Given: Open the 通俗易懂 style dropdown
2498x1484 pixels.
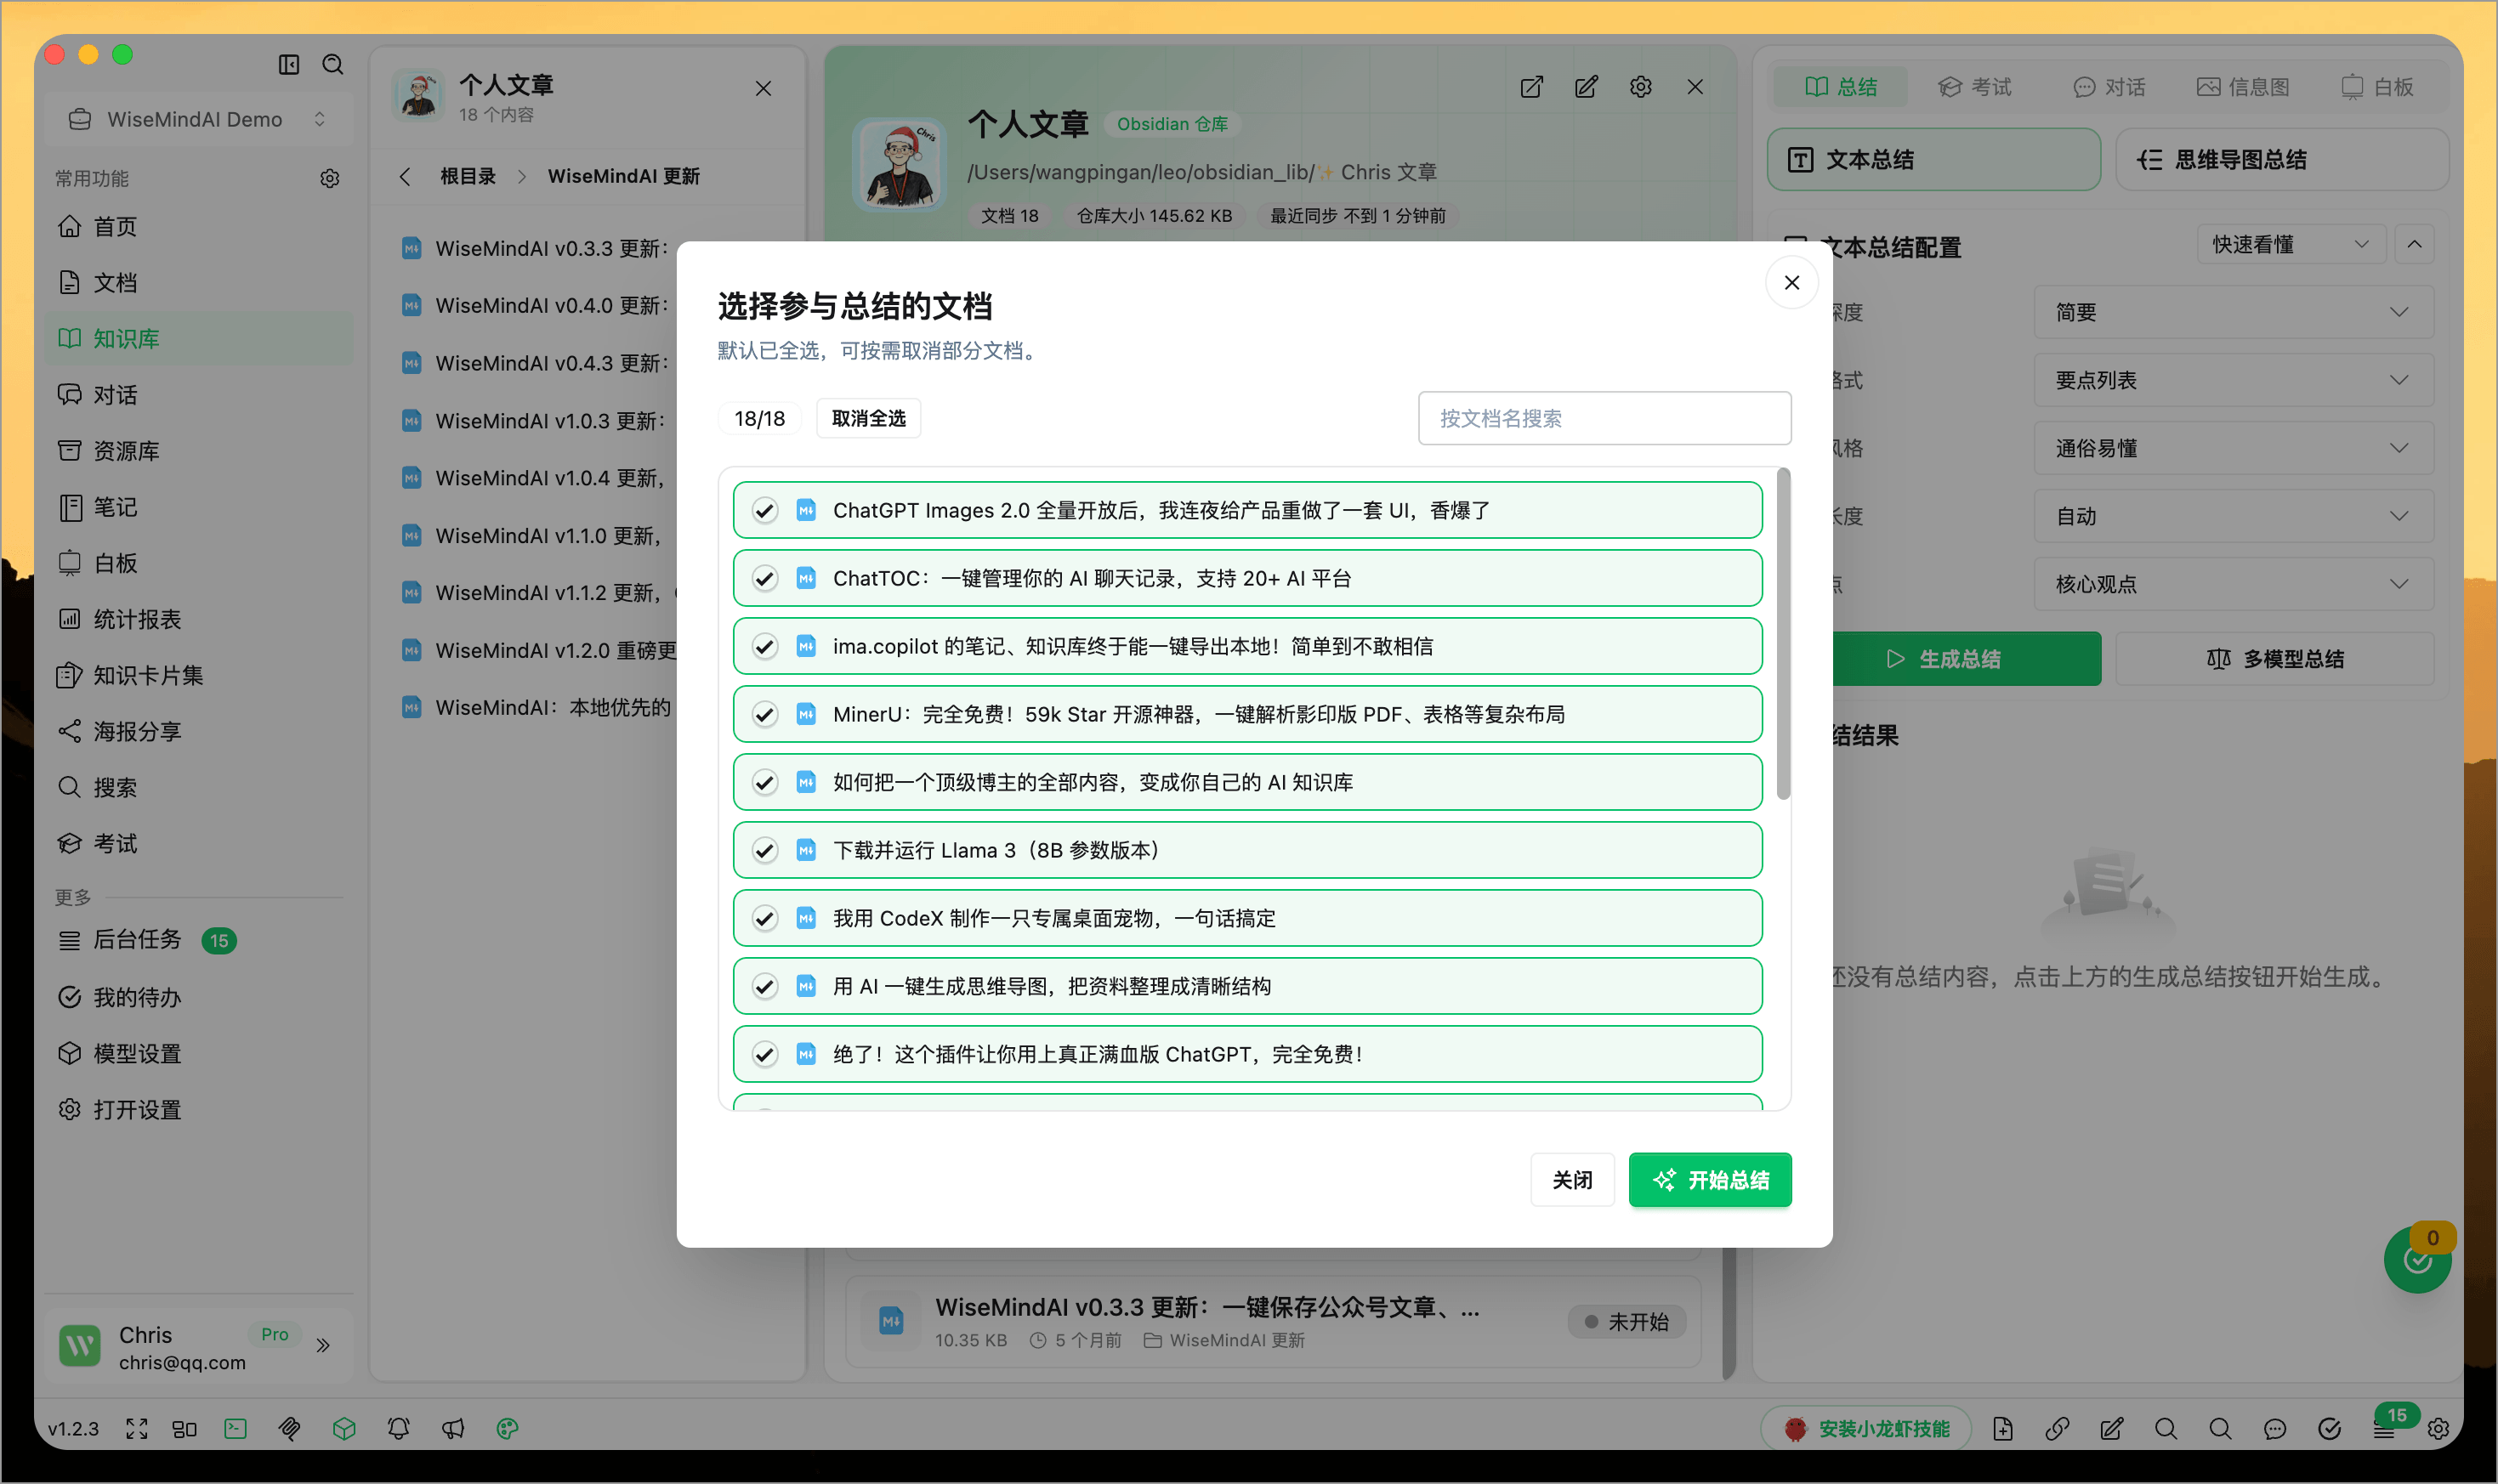Looking at the screenshot, I should coord(2233,448).
